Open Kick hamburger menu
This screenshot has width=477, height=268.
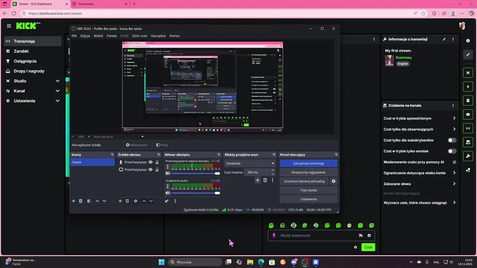point(9,26)
